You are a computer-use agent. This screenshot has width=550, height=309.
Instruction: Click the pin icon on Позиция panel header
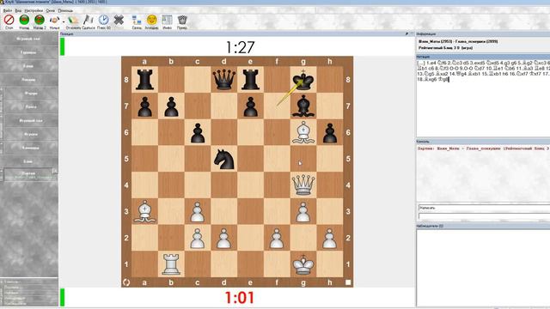coord(406,34)
